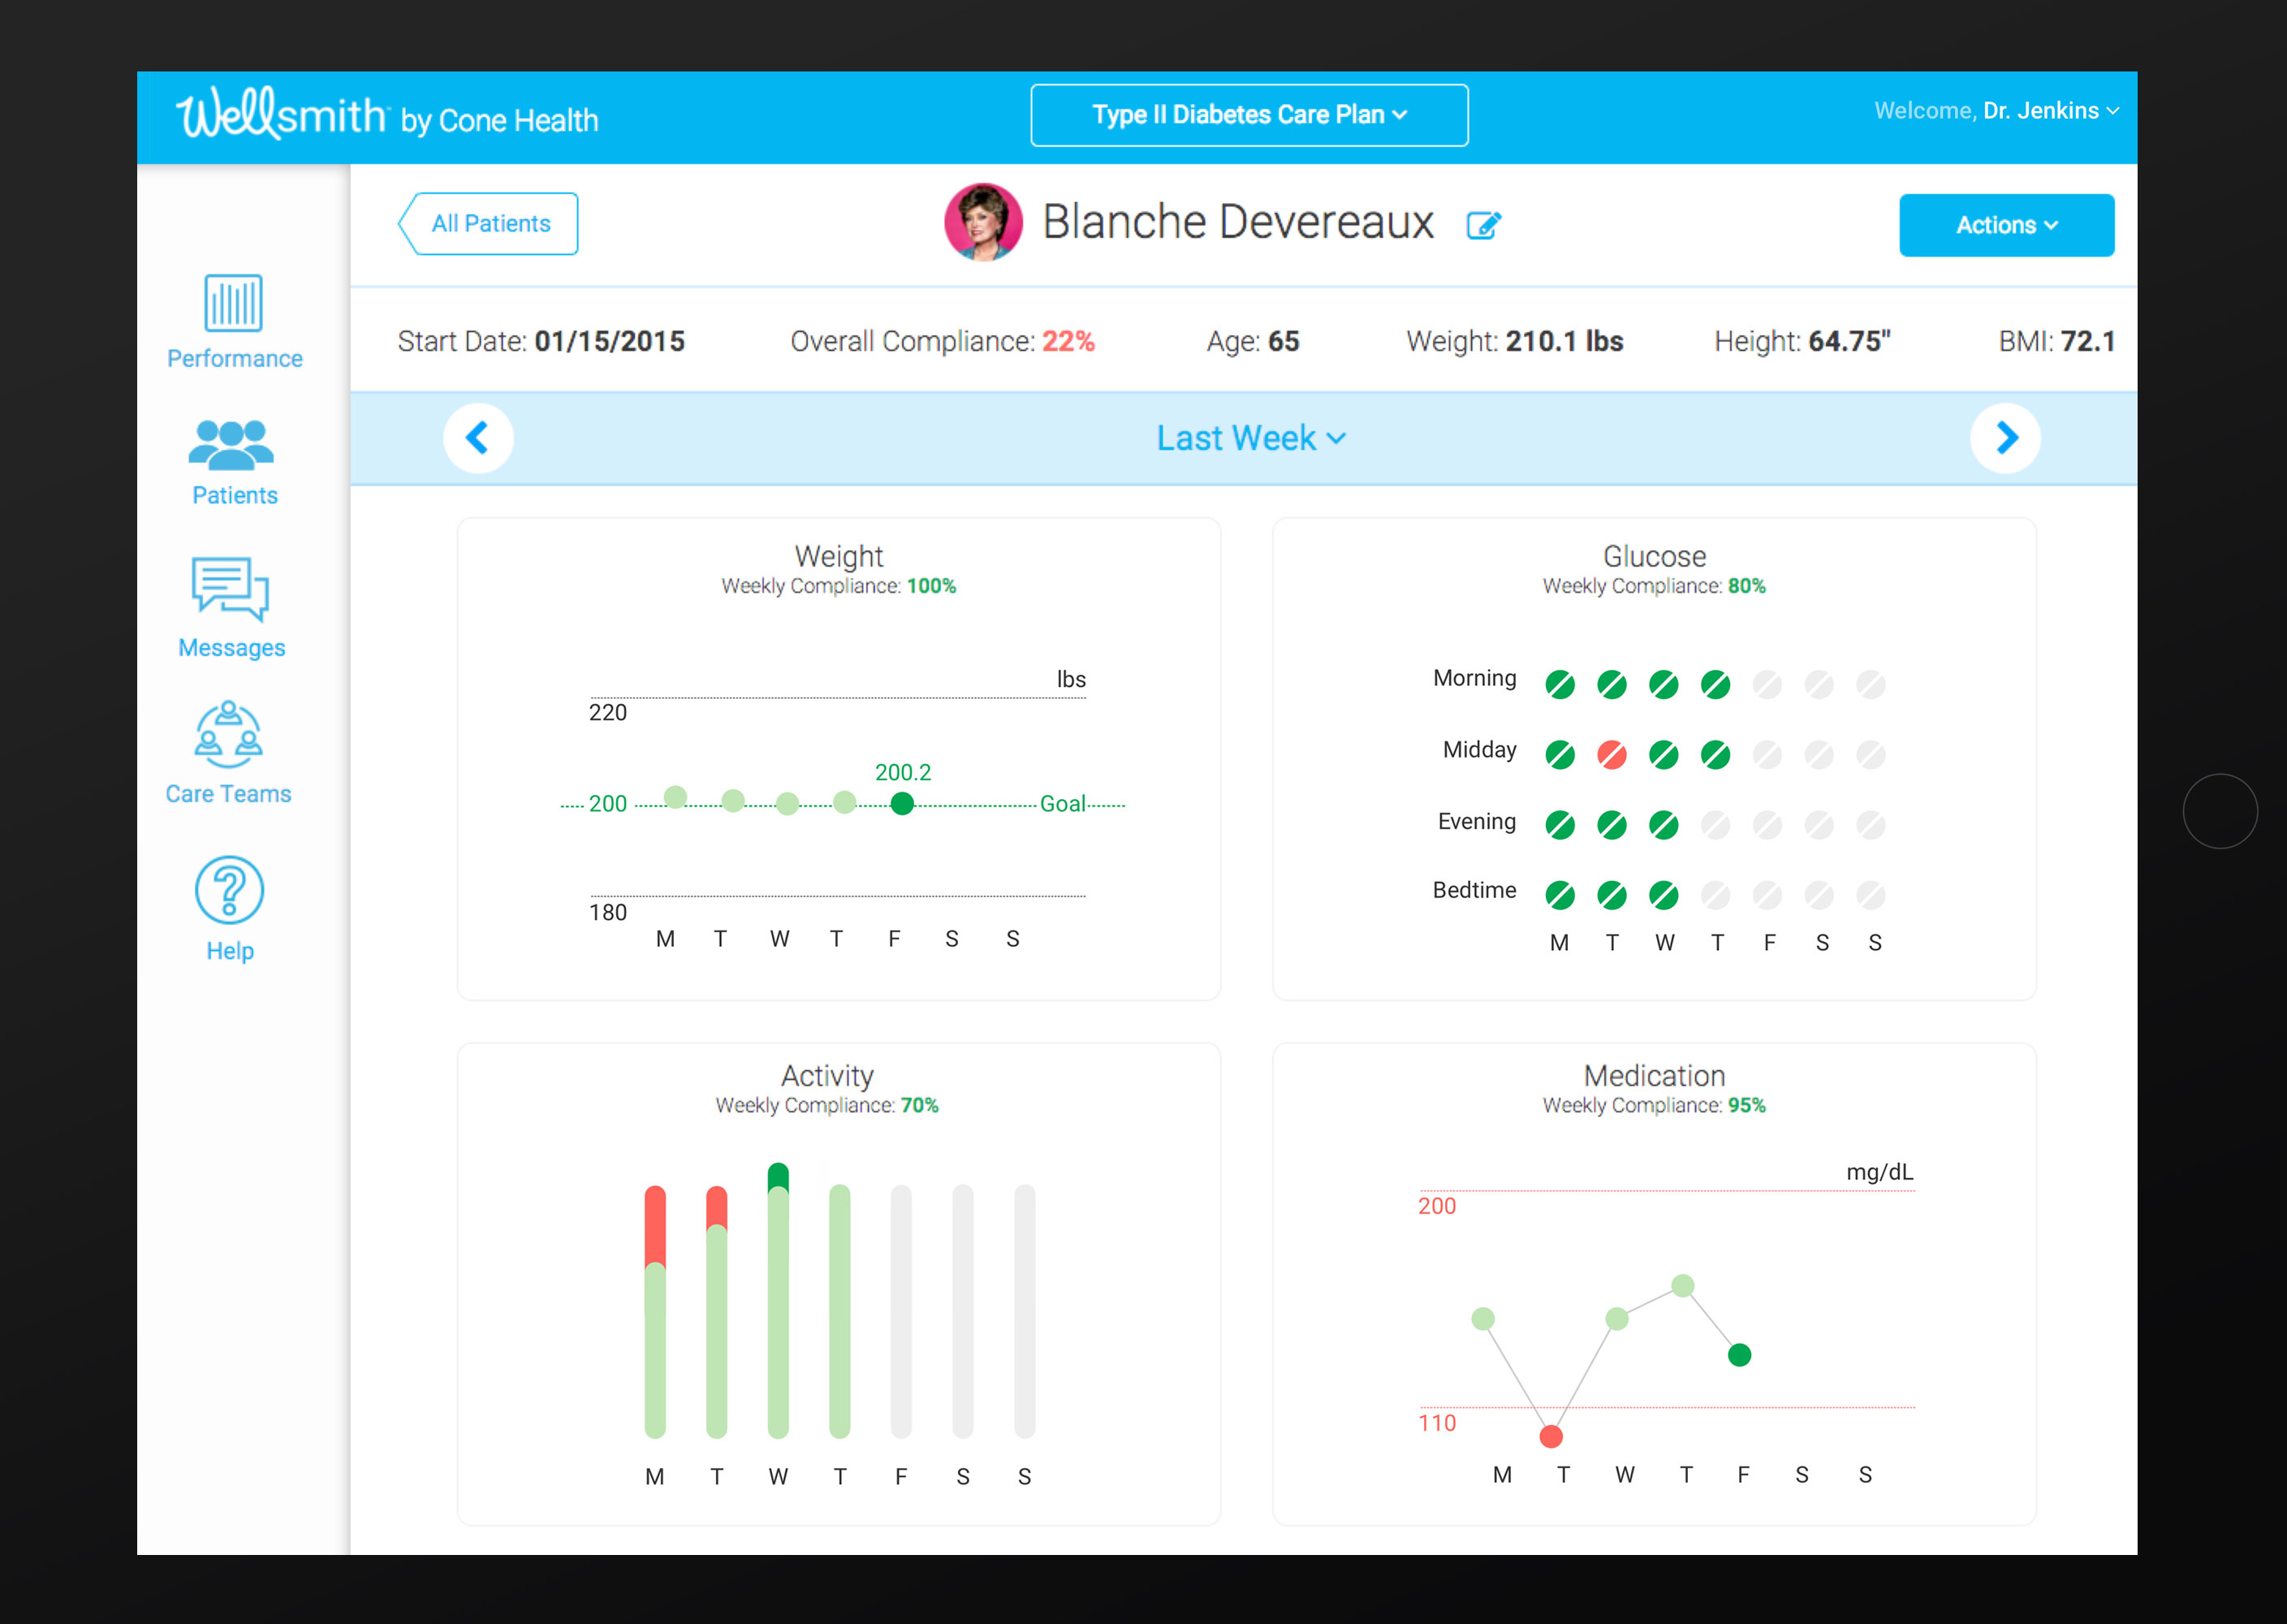Click Monday's activity bar

click(x=654, y=1311)
